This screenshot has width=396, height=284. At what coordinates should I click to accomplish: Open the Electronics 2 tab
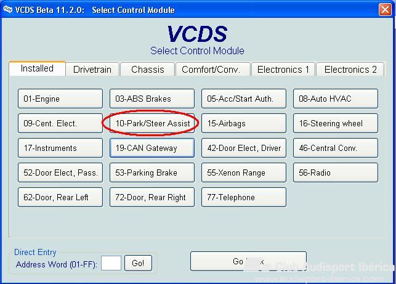coord(350,70)
